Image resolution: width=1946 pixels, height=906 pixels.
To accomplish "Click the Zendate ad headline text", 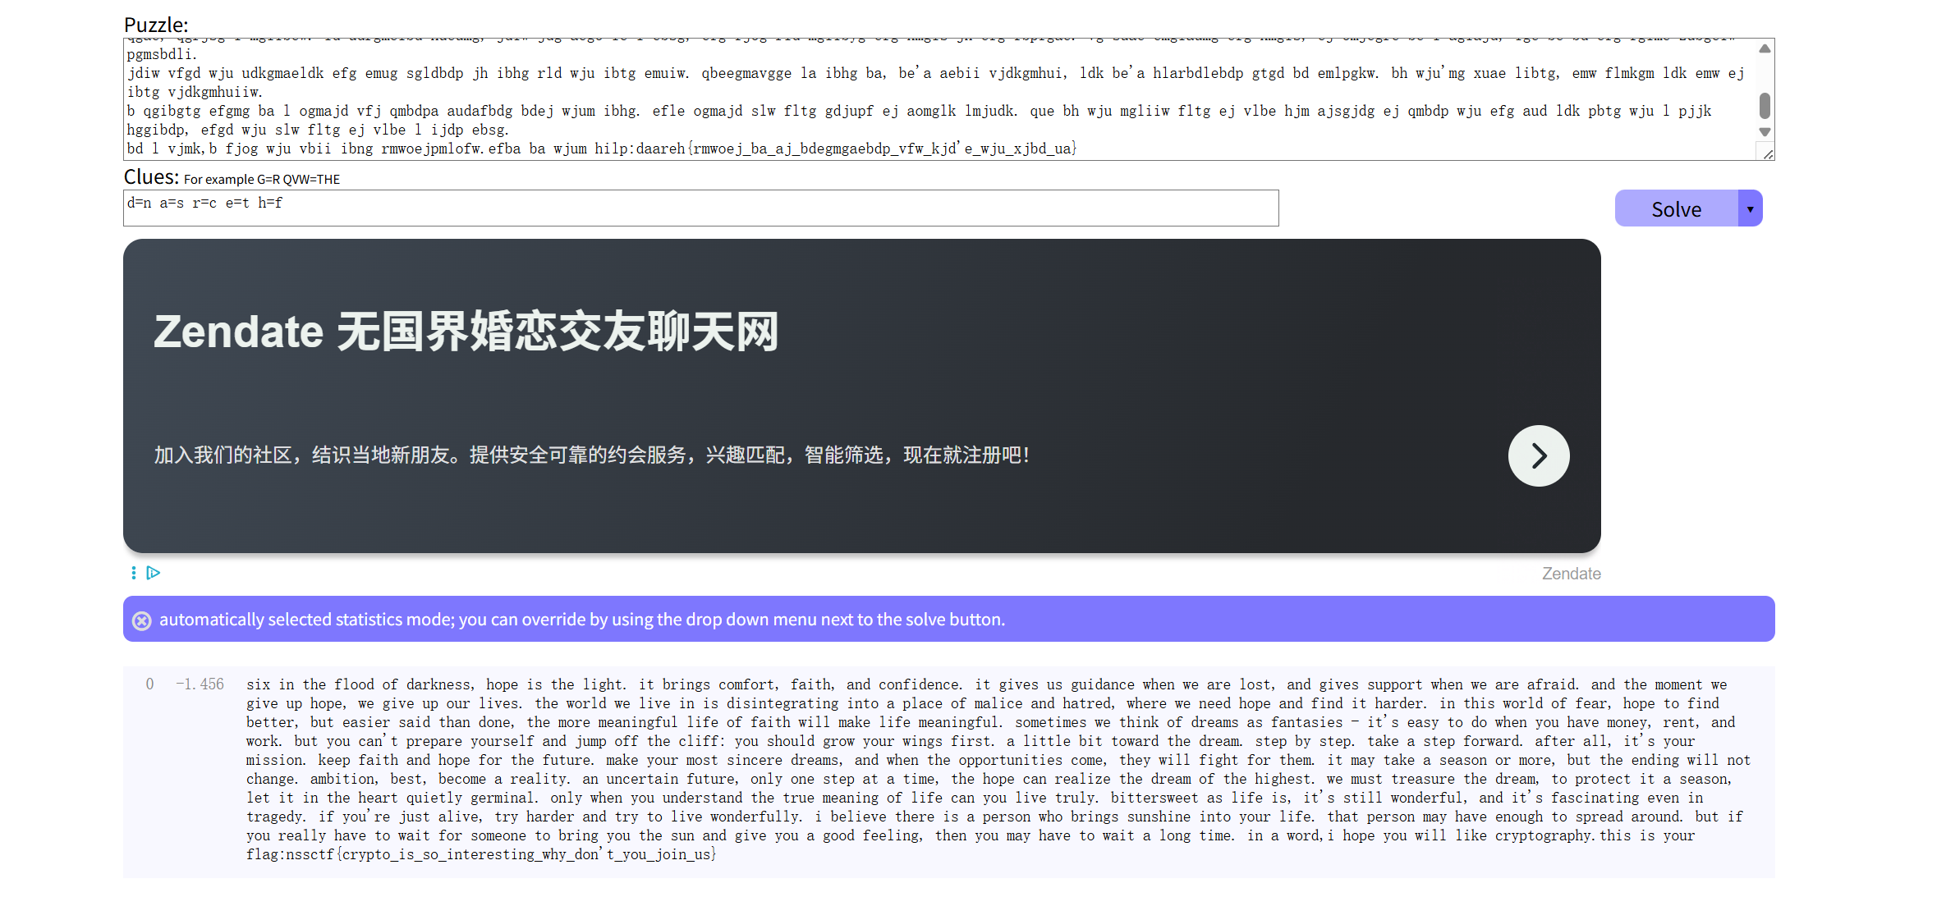I will (x=466, y=332).
